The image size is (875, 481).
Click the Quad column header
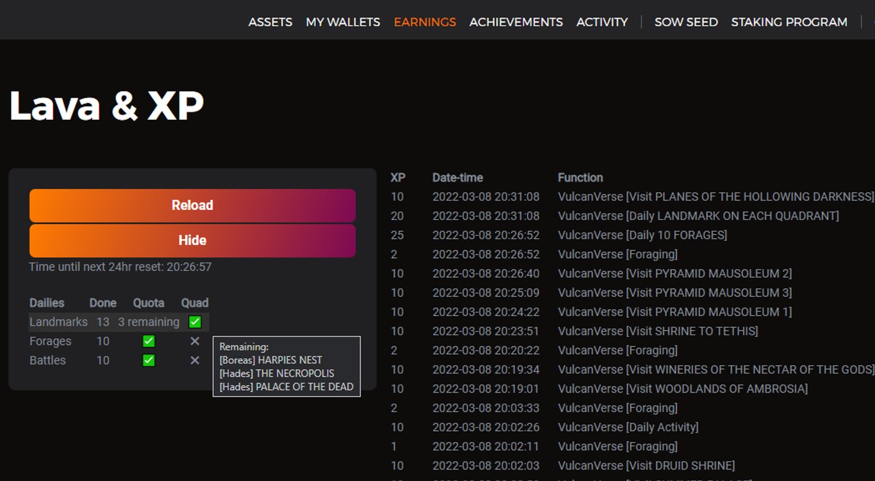(x=195, y=303)
